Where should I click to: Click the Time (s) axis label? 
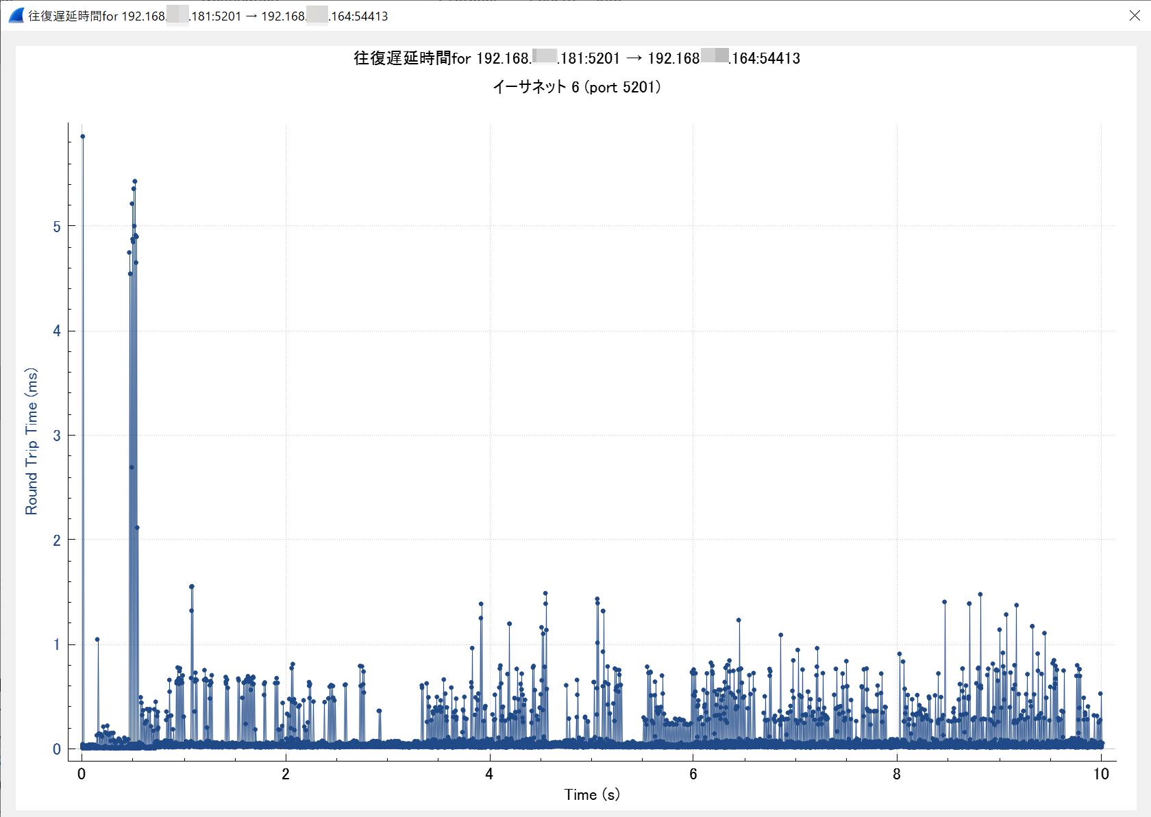click(x=592, y=794)
